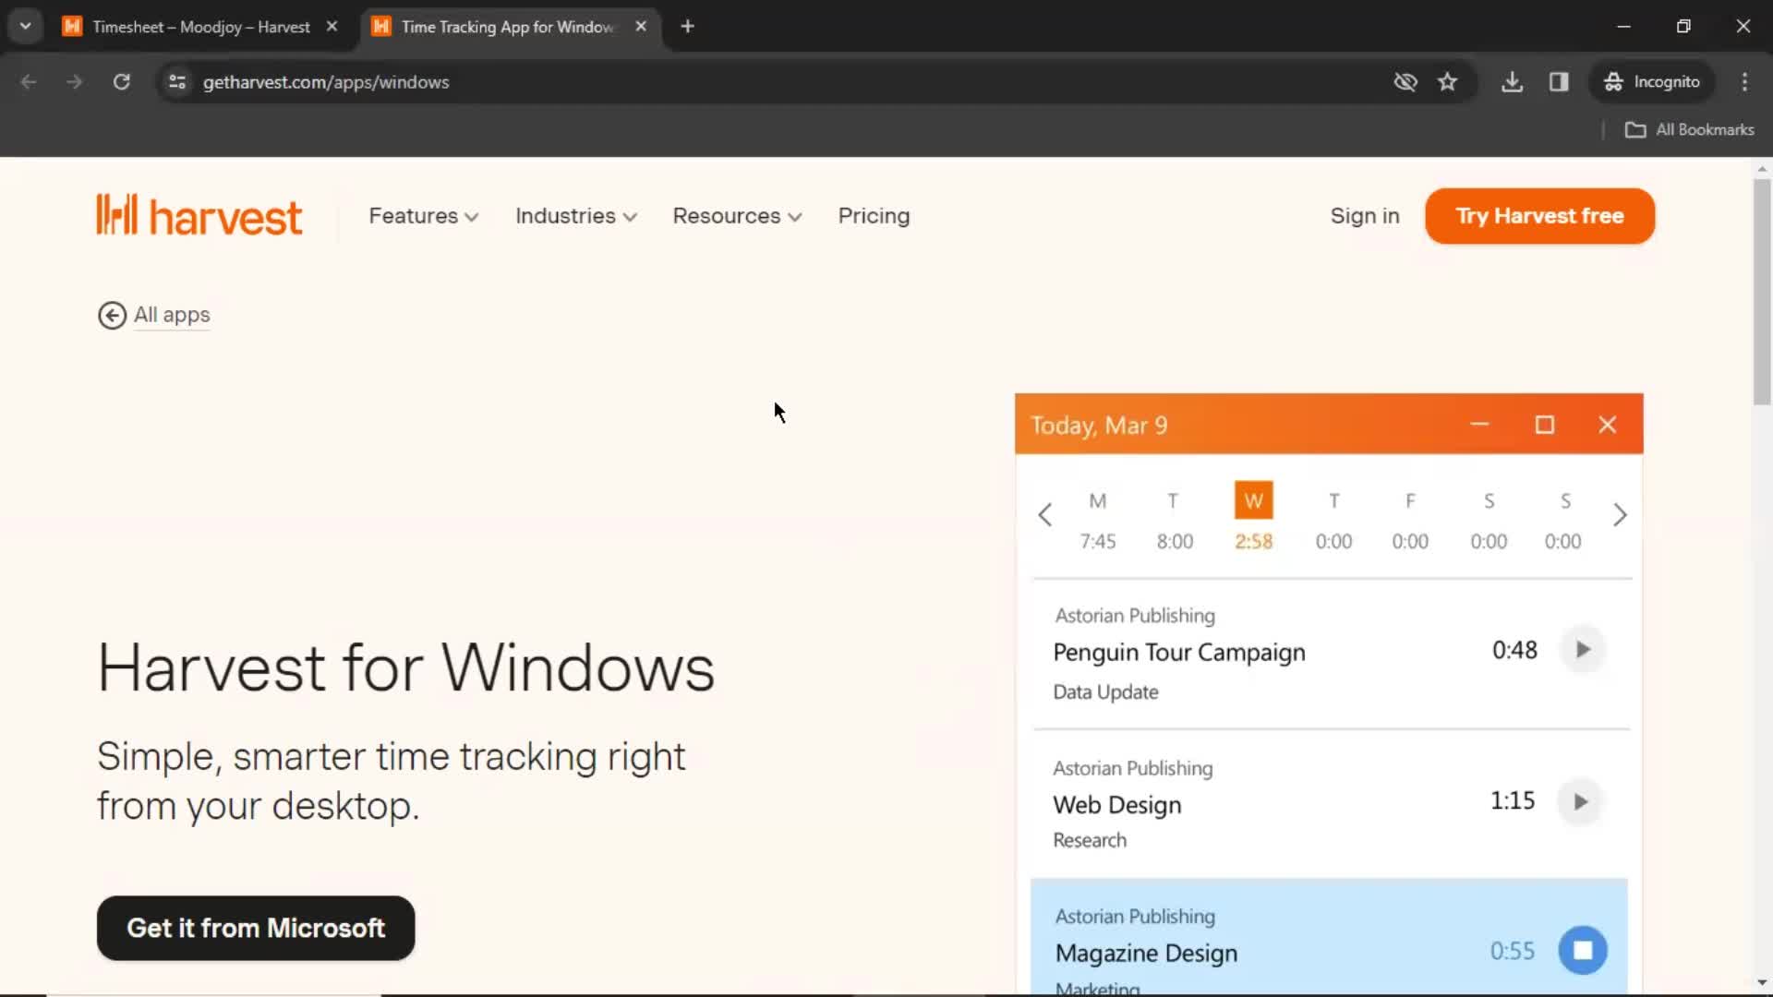Click the maximize icon on Harvest widget
The image size is (1773, 997).
click(1543, 424)
